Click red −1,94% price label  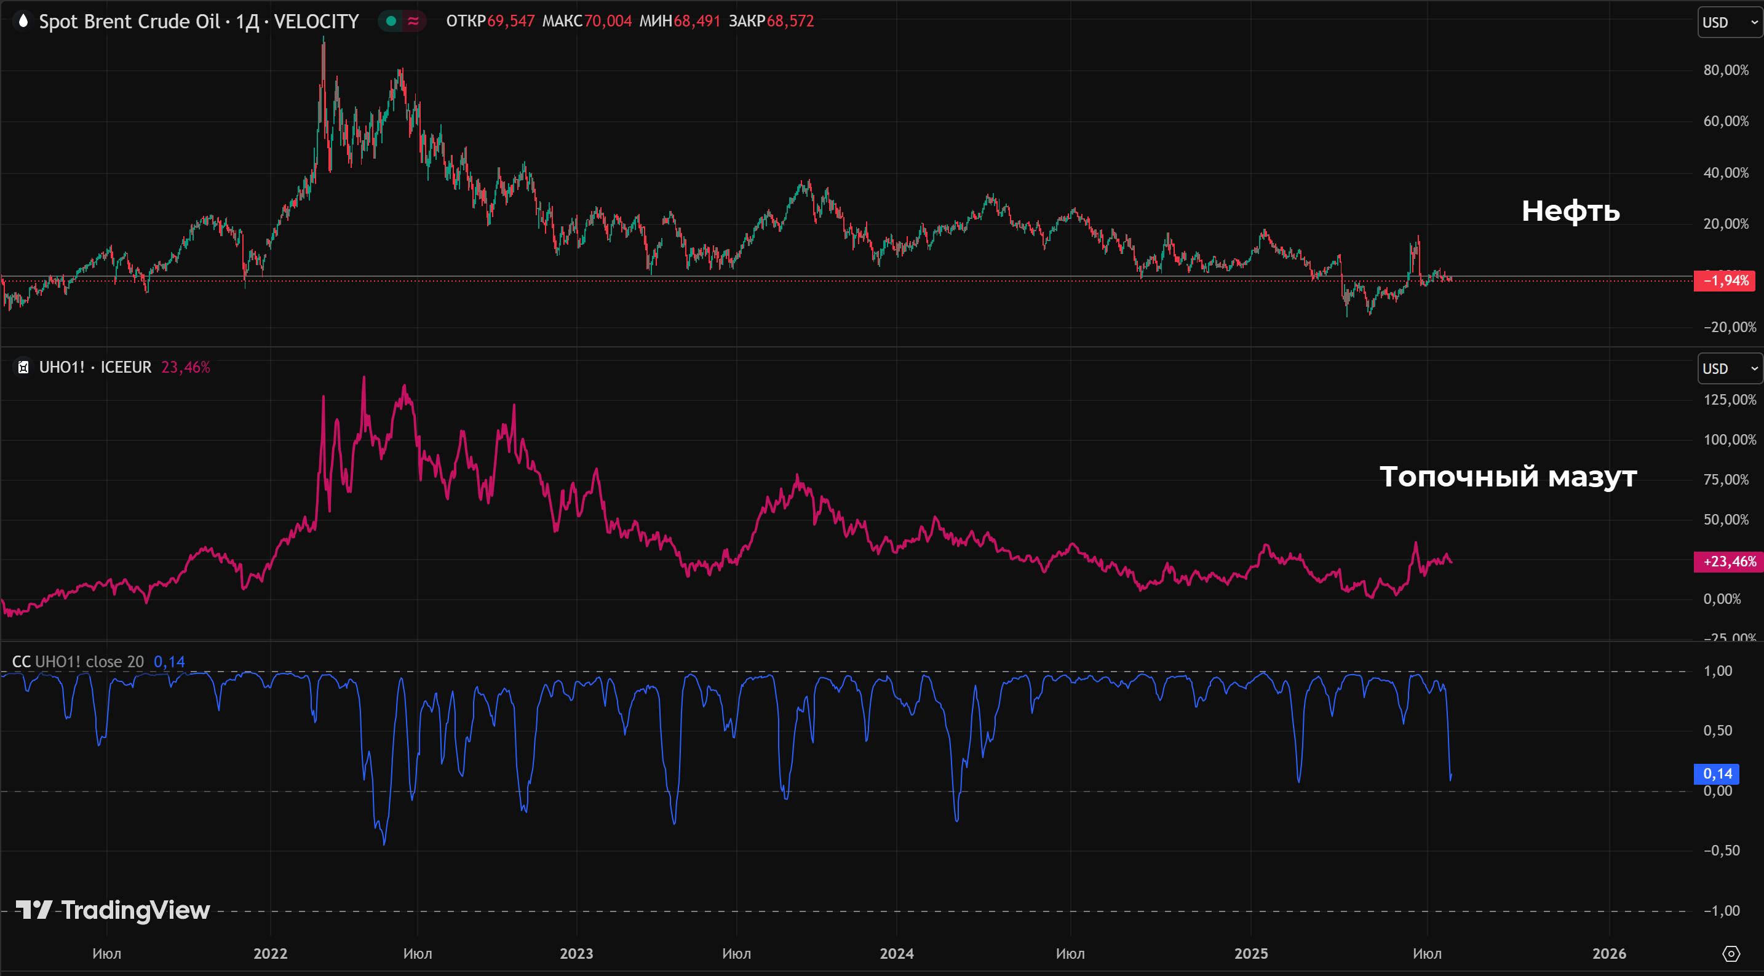(1725, 280)
